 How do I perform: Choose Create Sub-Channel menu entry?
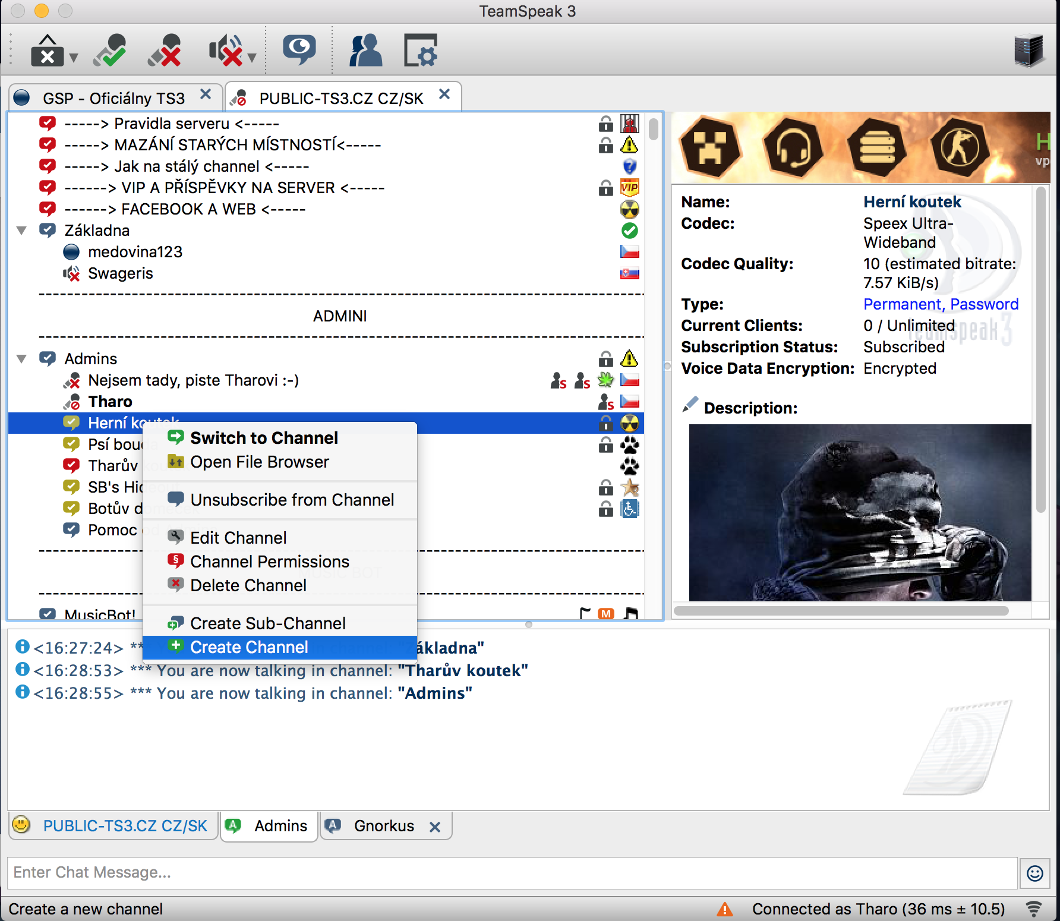280,623
